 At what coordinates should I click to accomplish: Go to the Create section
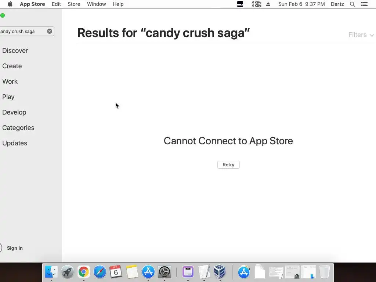tap(12, 66)
